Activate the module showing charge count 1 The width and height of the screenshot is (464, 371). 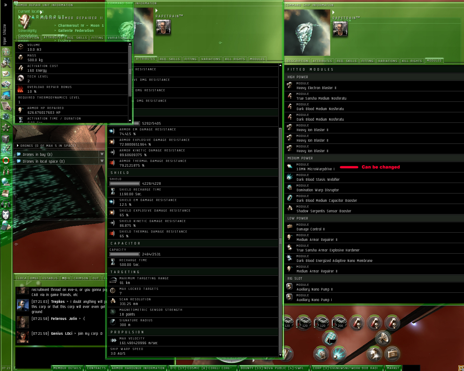[330, 338]
